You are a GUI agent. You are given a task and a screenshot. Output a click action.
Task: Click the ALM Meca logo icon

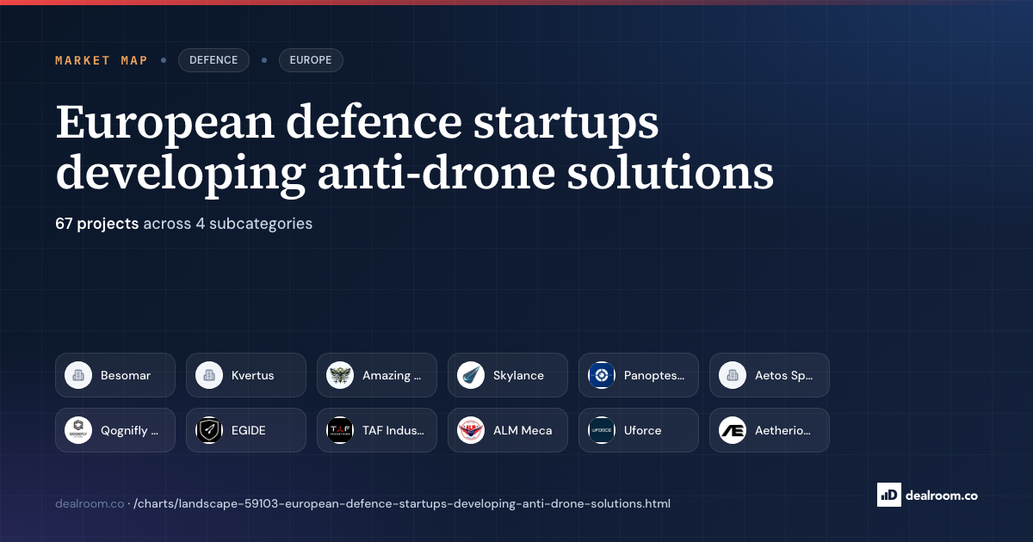[x=471, y=430]
